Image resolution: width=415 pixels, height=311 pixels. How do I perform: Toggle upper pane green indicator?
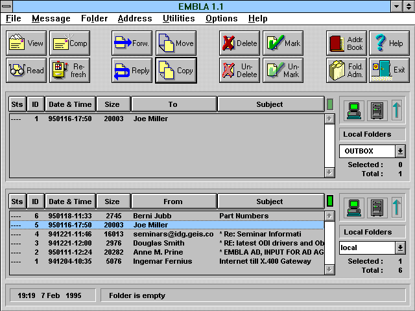click(330, 104)
